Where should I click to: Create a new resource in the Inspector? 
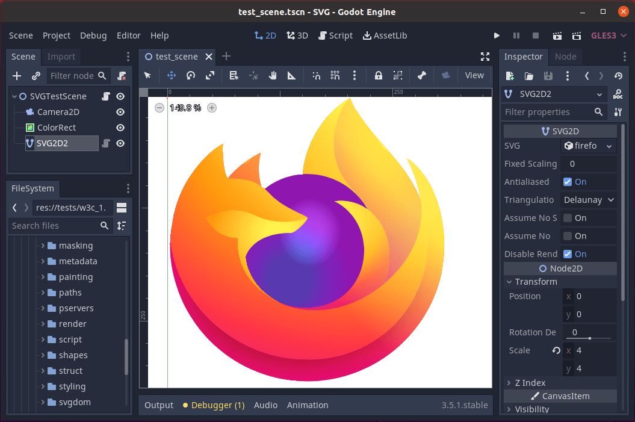[509, 76]
